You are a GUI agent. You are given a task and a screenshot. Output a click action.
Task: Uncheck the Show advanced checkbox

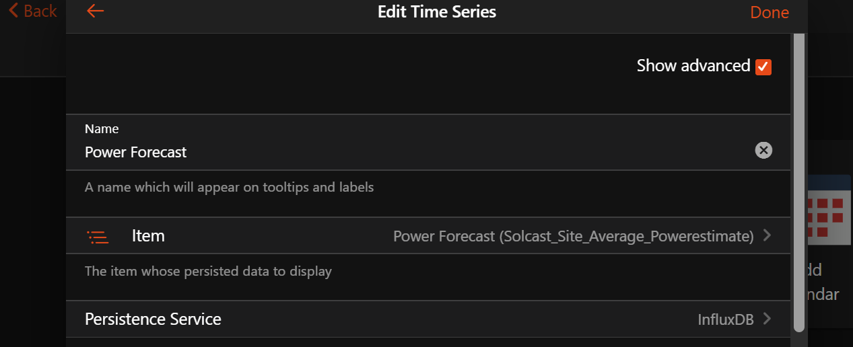tap(763, 67)
